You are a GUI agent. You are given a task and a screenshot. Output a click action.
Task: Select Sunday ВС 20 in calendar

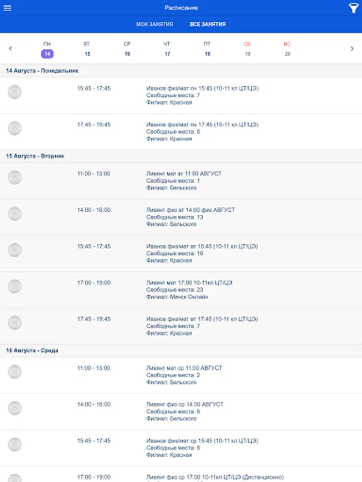[287, 49]
